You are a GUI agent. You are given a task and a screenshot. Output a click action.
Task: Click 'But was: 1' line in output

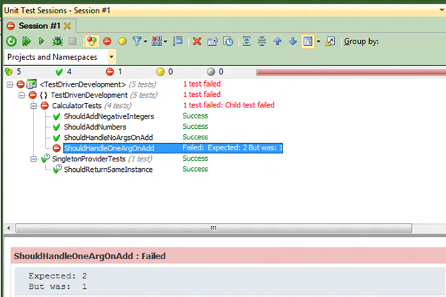(58, 287)
